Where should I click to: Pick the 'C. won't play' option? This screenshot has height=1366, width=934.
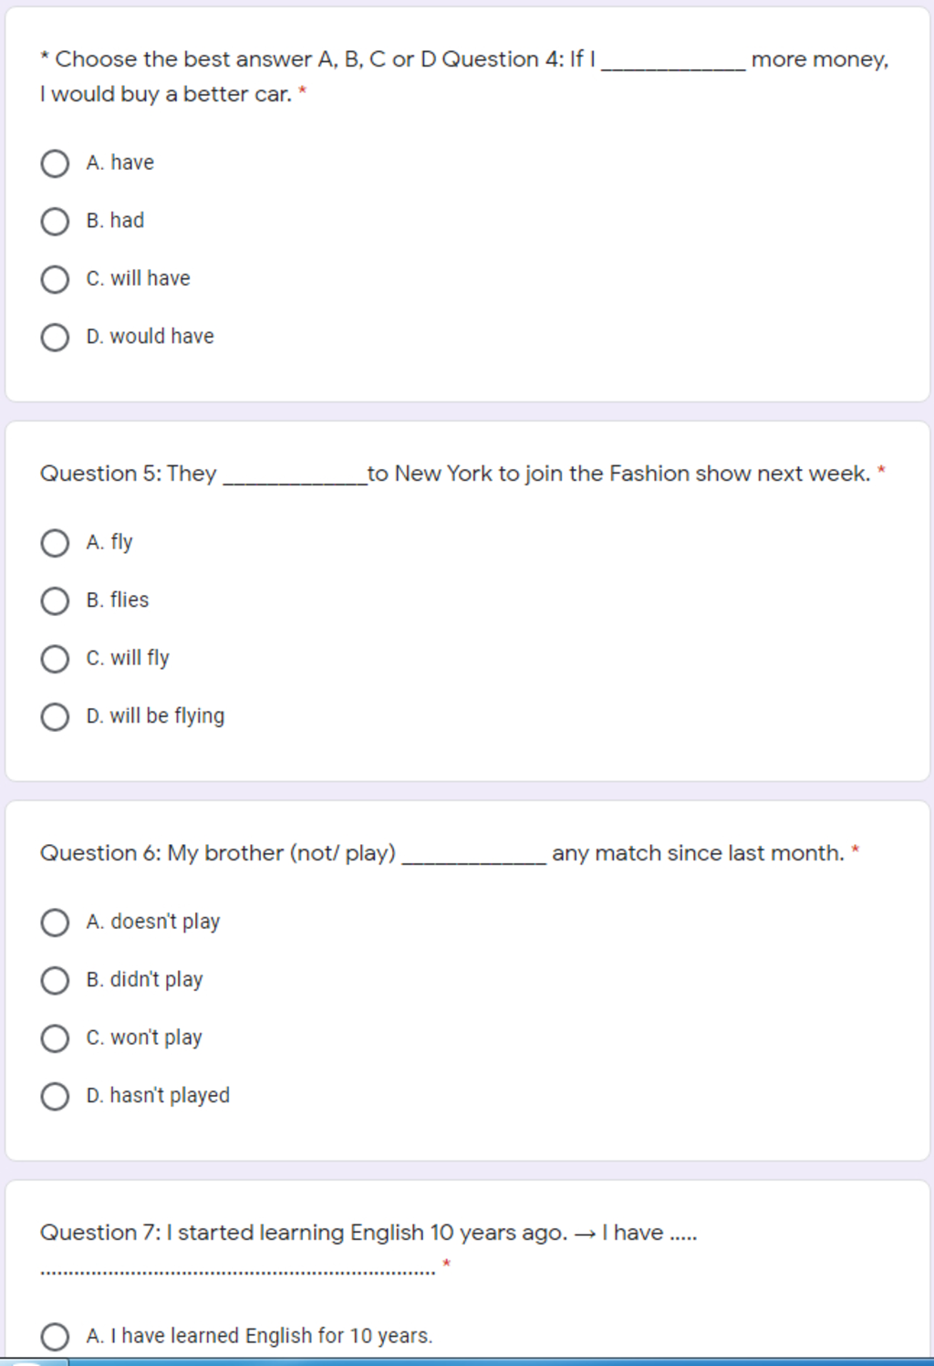click(55, 1038)
